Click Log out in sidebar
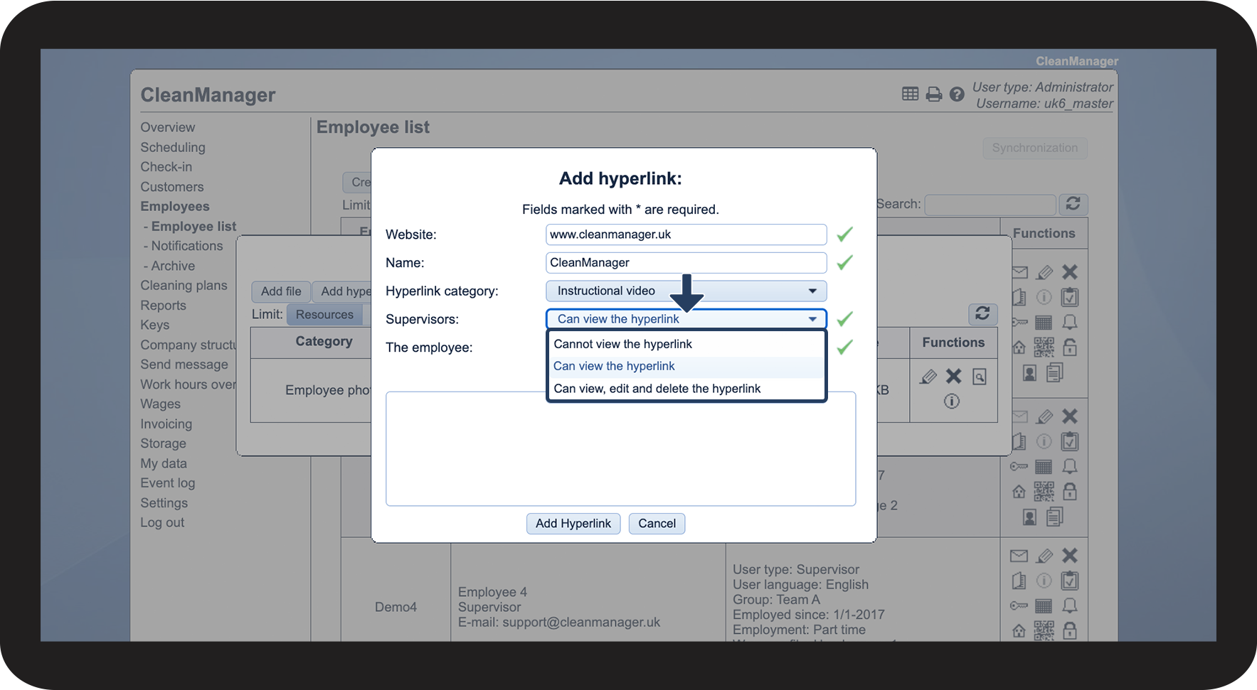1257x690 pixels. coord(162,522)
